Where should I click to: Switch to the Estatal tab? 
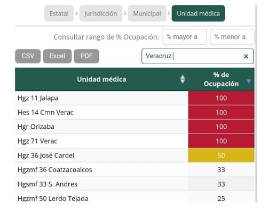(x=59, y=13)
